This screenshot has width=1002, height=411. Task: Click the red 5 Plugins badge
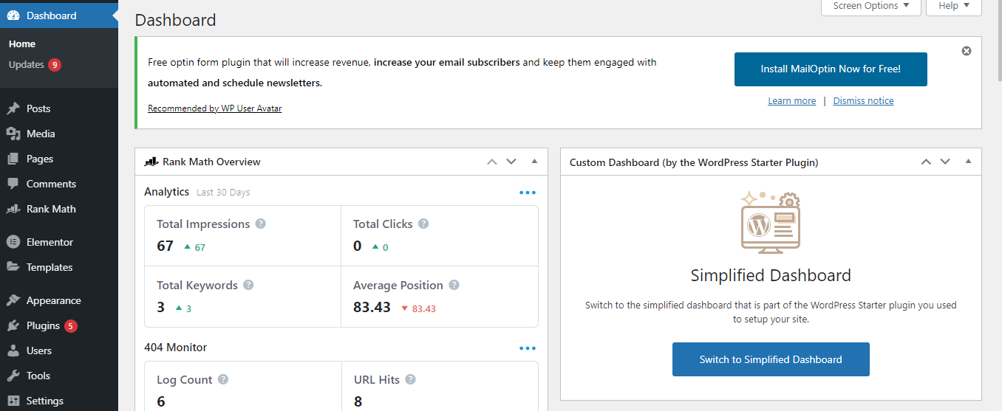(x=71, y=325)
